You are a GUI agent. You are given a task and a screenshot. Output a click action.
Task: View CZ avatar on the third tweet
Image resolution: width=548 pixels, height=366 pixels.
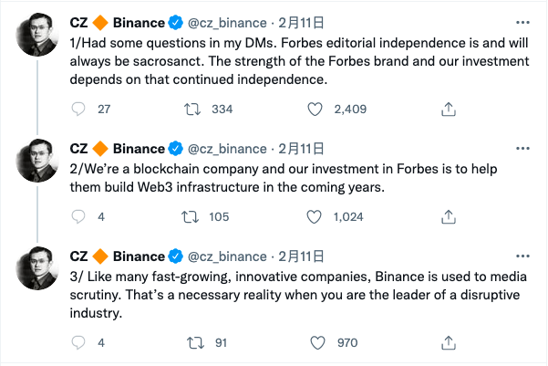[x=37, y=268]
